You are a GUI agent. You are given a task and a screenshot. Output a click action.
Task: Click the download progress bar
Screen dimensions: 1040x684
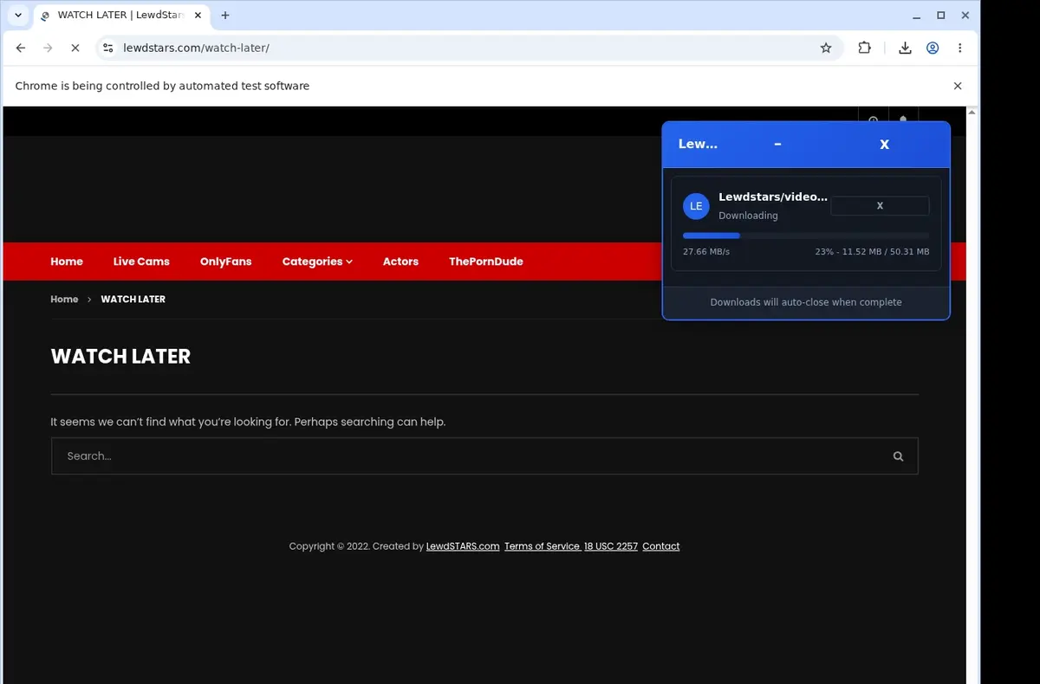click(806, 236)
